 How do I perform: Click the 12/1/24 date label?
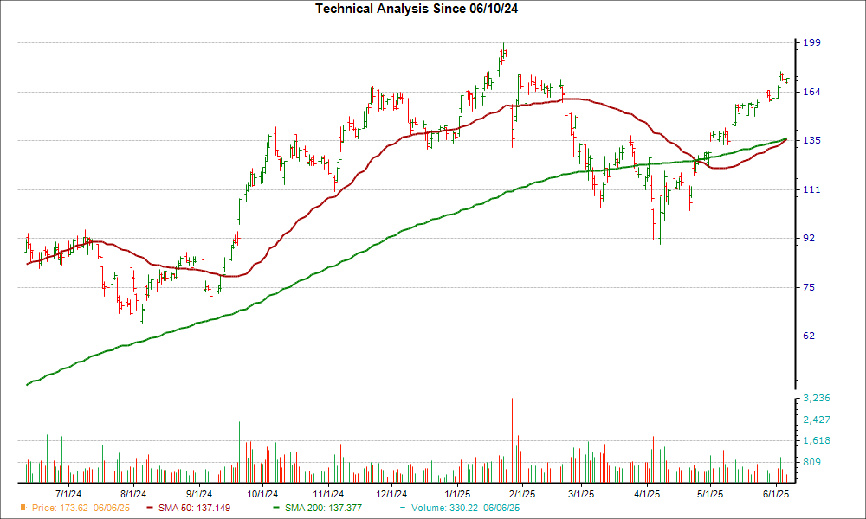391,494
